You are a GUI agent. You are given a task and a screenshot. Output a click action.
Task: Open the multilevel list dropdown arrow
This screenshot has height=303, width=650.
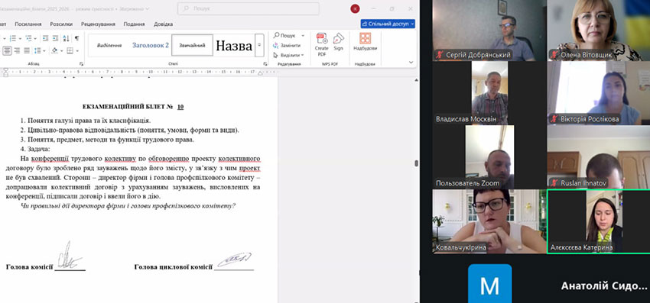(35, 38)
